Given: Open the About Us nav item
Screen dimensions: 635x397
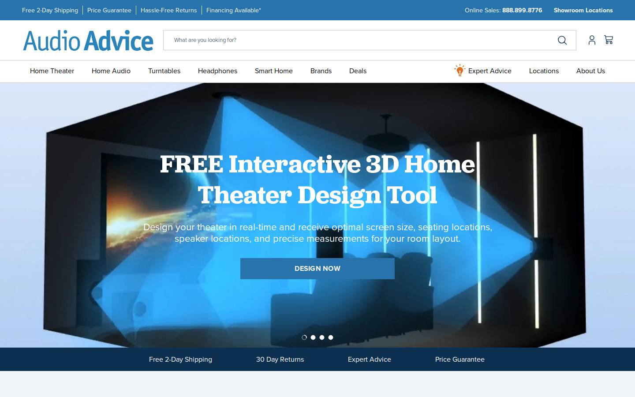Looking at the screenshot, I should pos(590,71).
